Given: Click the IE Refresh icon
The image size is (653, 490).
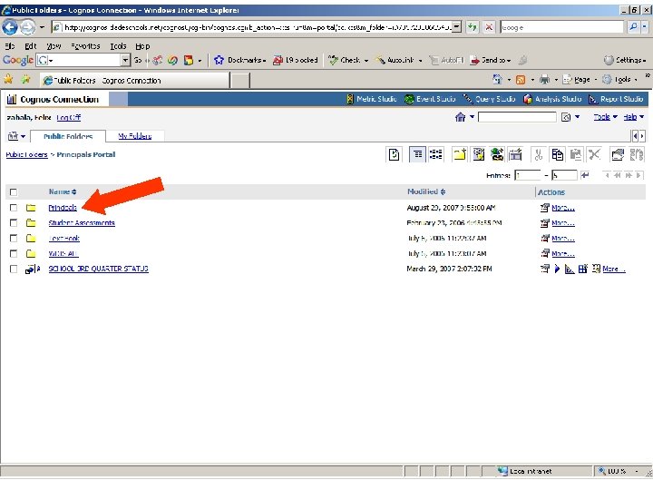Looking at the screenshot, I should click(473, 27).
